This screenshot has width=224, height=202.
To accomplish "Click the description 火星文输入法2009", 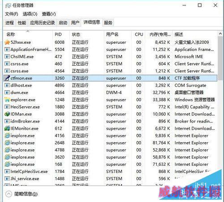I will [x=192, y=42].
